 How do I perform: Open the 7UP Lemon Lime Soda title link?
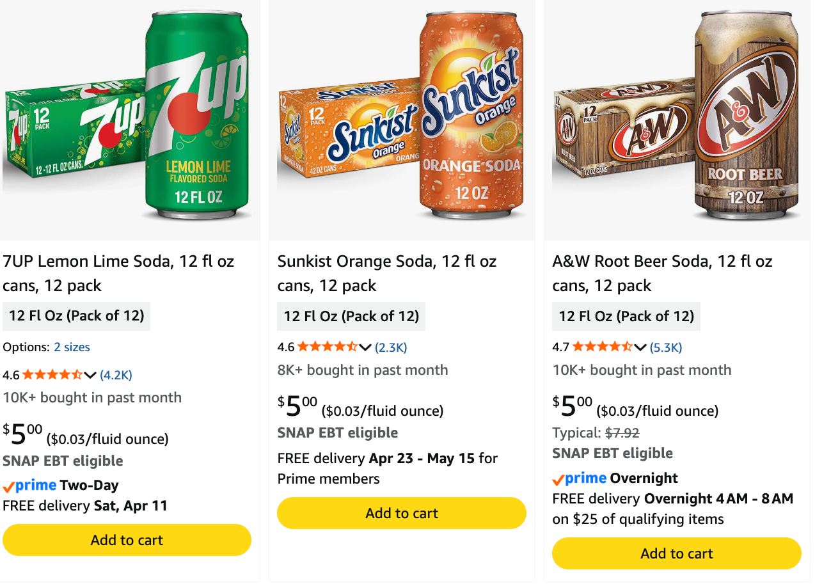point(118,273)
